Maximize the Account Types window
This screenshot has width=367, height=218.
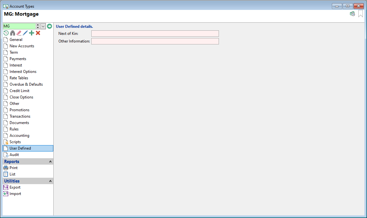(348, 6)
